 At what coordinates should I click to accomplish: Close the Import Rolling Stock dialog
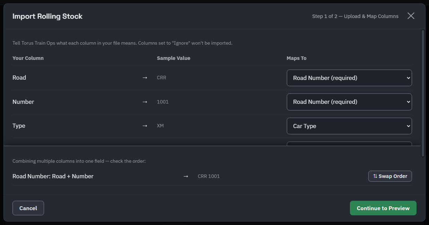point(411,16)
